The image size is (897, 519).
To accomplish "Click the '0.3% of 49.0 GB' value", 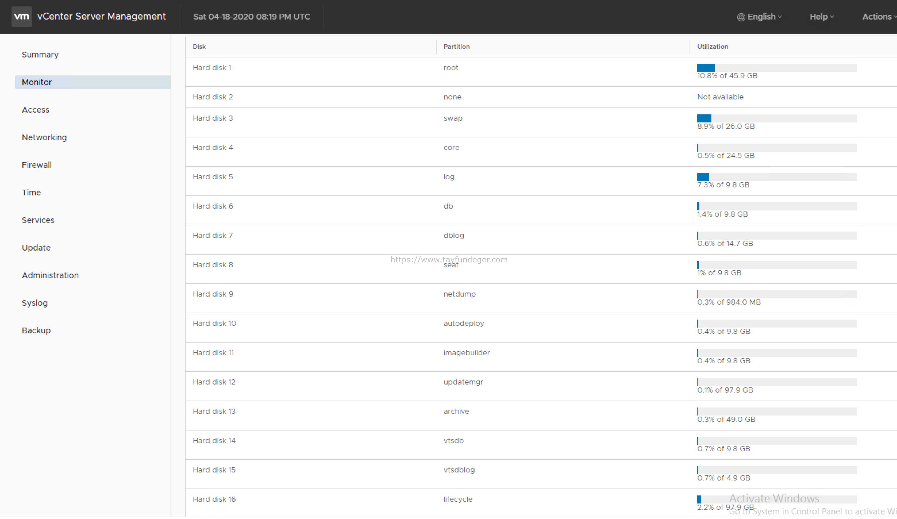I will point(726,419).
